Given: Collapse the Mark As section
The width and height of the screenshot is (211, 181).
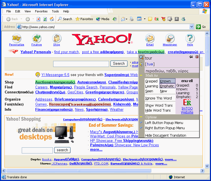Looking at the screenshot, I should [x=141, y=75].
